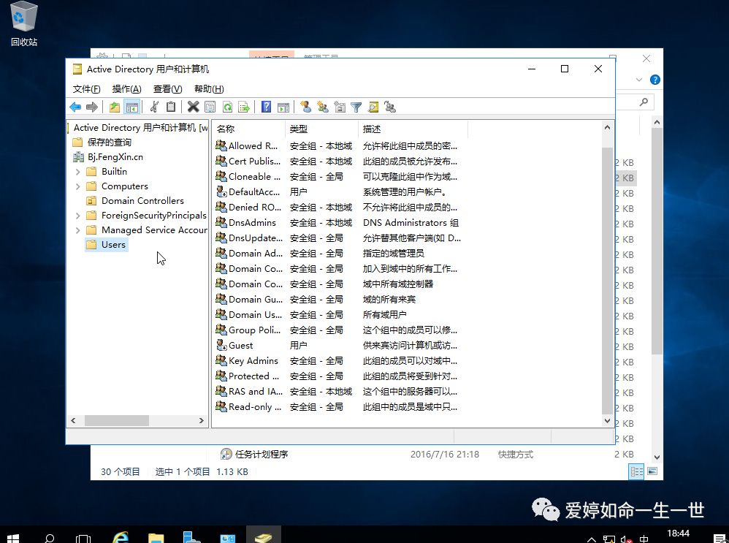Switch Explorer to details view icon
This screenshot has height=543, width=729.
point(636,472)
